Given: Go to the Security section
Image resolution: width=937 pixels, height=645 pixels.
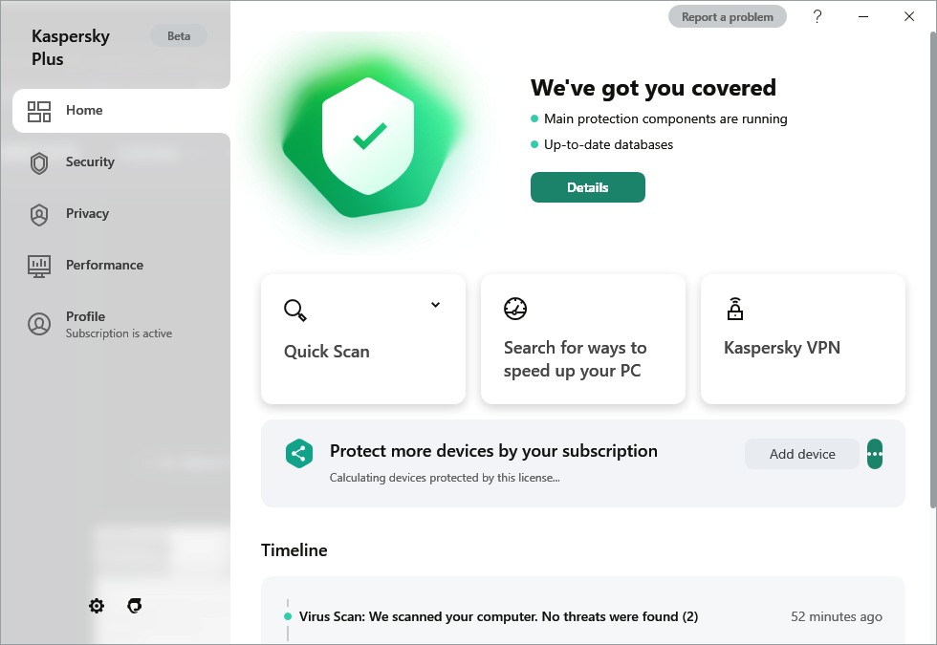Looking at the screenshot, I should 90,162.
